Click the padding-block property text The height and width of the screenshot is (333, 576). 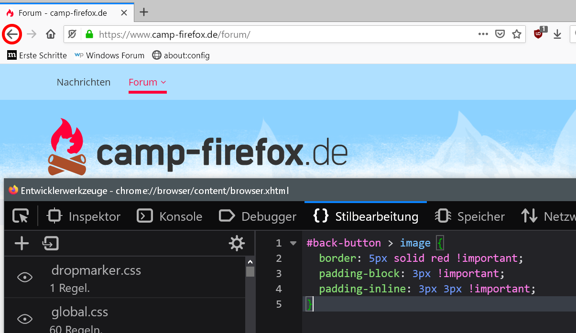[x=359, y=274]
